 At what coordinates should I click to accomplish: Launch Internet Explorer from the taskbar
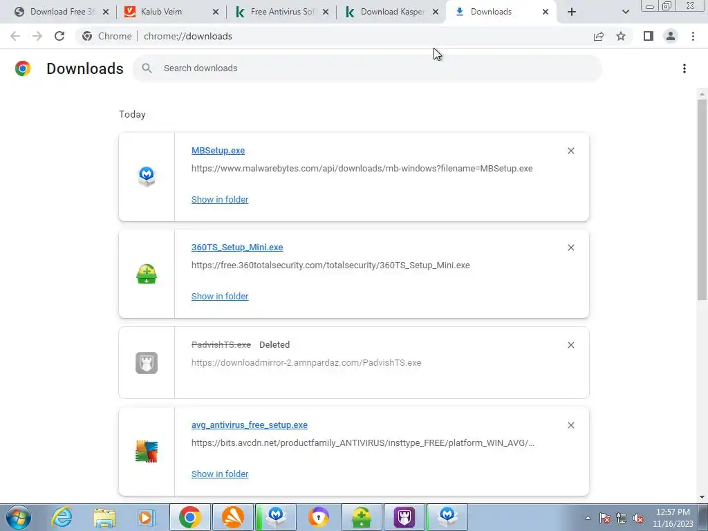(x=62, y=517)
